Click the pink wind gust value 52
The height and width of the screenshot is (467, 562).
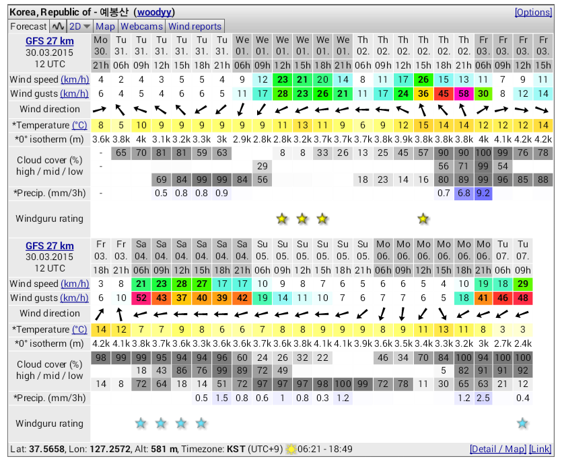point(141,298)
